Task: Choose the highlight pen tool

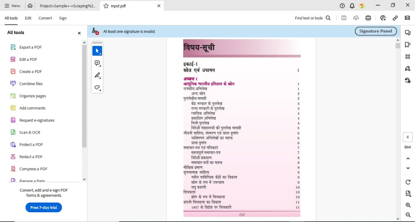Action: point(97,75)
